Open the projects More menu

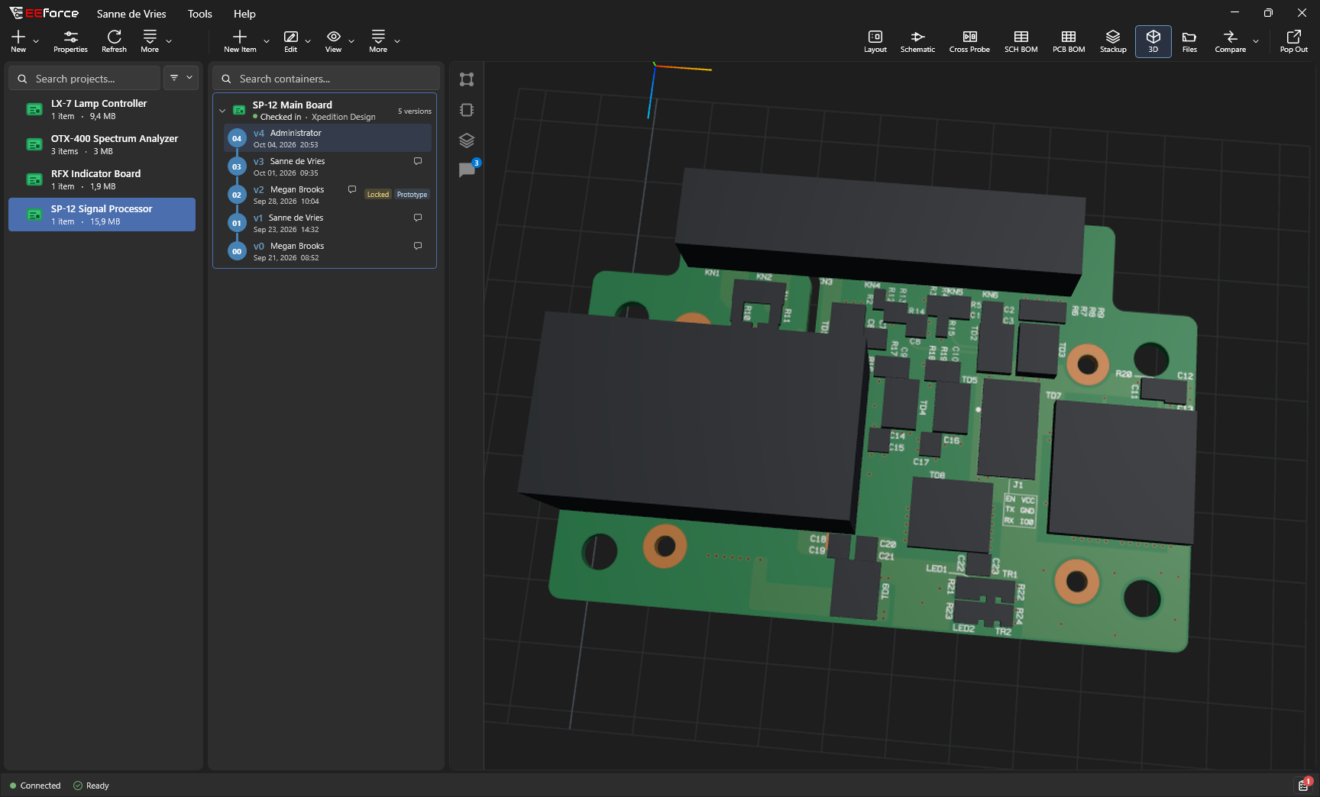[150, 41]
